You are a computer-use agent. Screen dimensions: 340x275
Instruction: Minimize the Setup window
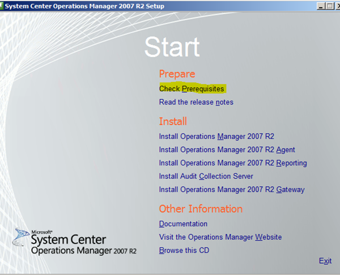click(x=320, y=6)
